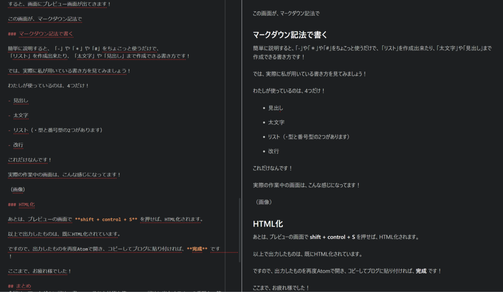Screen dimensions: 503x292
Task: Click 'これだけなんです！' in preview pane
Action: point(273,168)
